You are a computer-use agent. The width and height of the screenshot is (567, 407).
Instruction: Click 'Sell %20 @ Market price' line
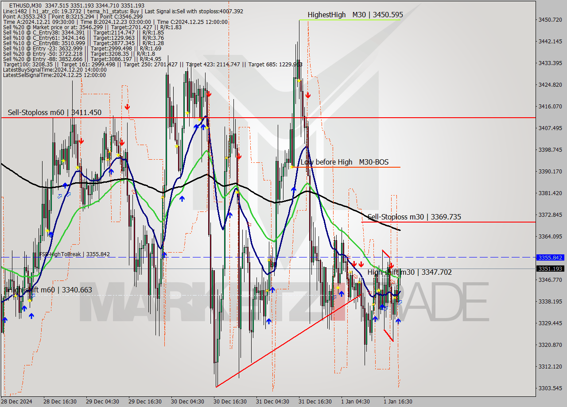(92, 27)
